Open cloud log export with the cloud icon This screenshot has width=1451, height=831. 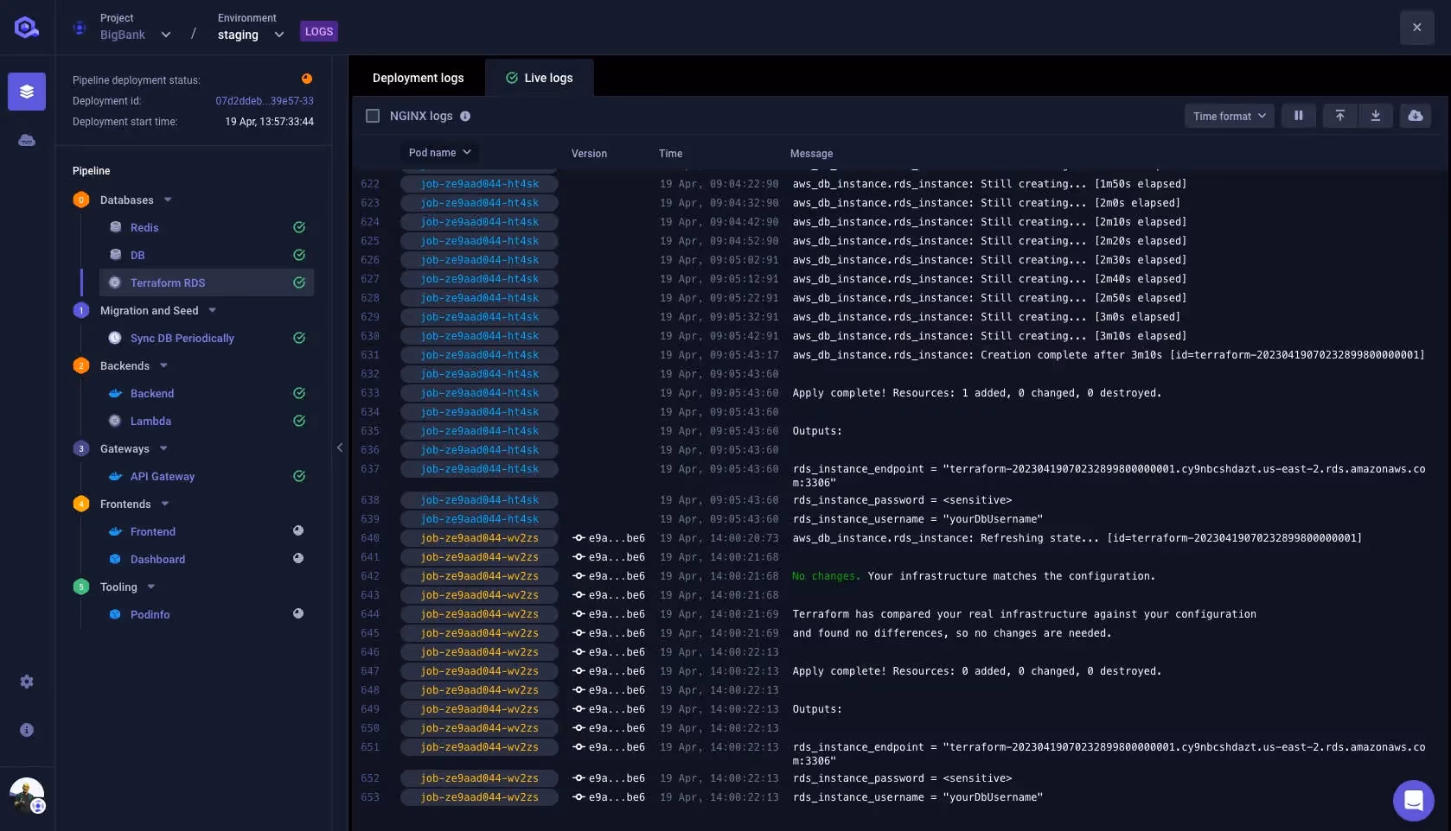pos(1416,115)
